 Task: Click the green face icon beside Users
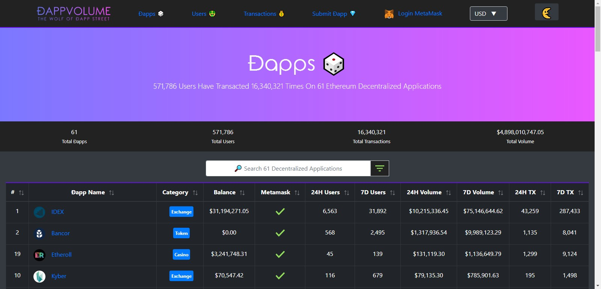pos(212,14)
